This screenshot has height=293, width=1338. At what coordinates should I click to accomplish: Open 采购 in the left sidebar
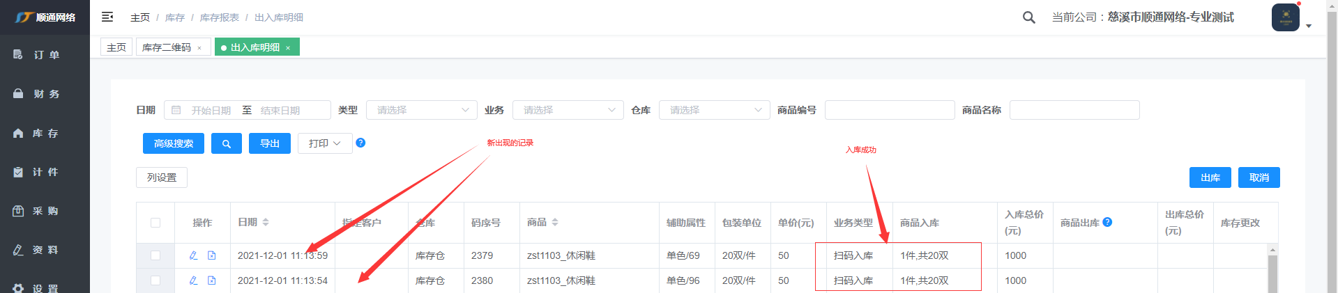(45, 211)
